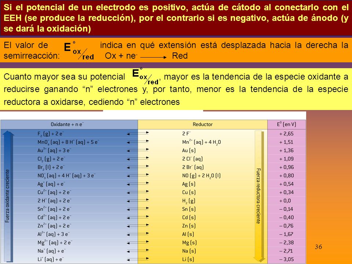Pick the '– 0,76' potential value

pyautogui.click(x=286, y=226)
